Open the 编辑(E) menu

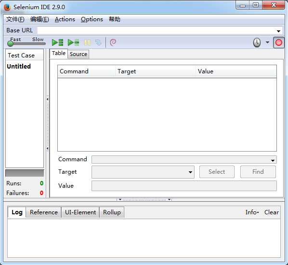[x=39, y=19]
